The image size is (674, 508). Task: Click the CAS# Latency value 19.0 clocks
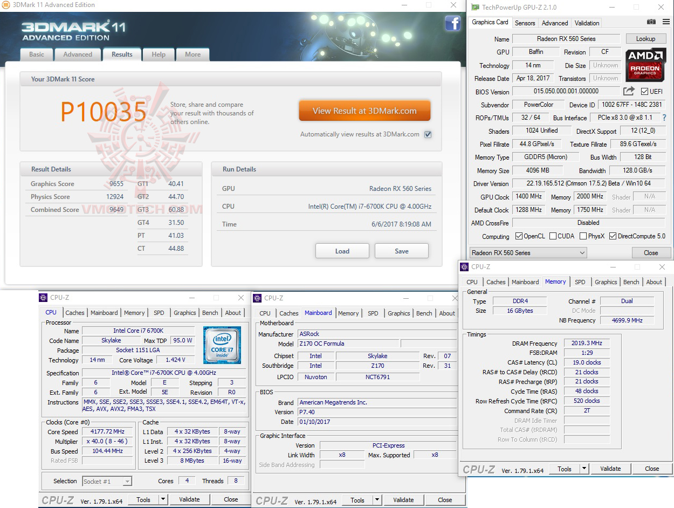(587, 363)
